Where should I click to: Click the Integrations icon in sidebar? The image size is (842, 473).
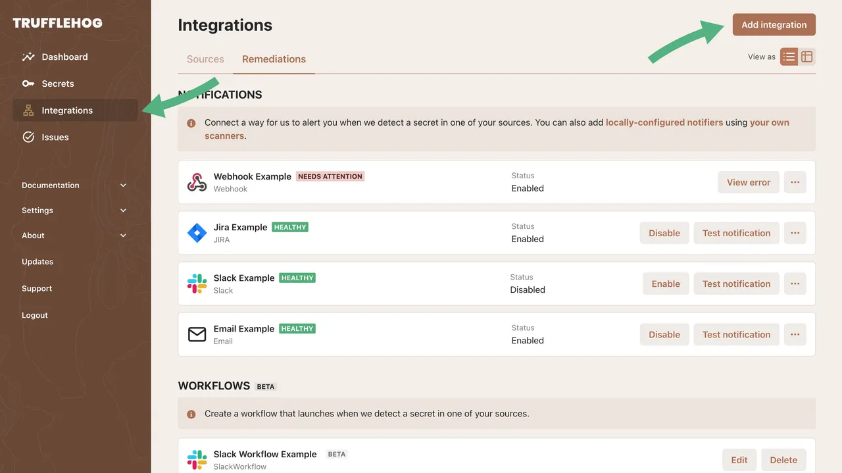coord(29,110)
